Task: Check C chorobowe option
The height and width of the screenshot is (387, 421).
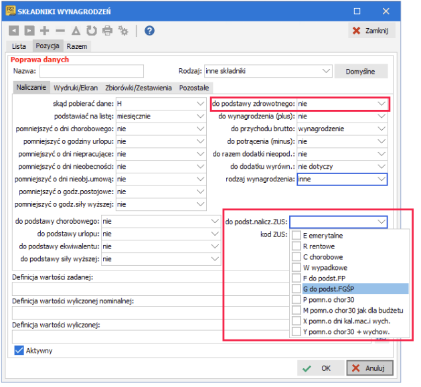Action: point(297,256)
